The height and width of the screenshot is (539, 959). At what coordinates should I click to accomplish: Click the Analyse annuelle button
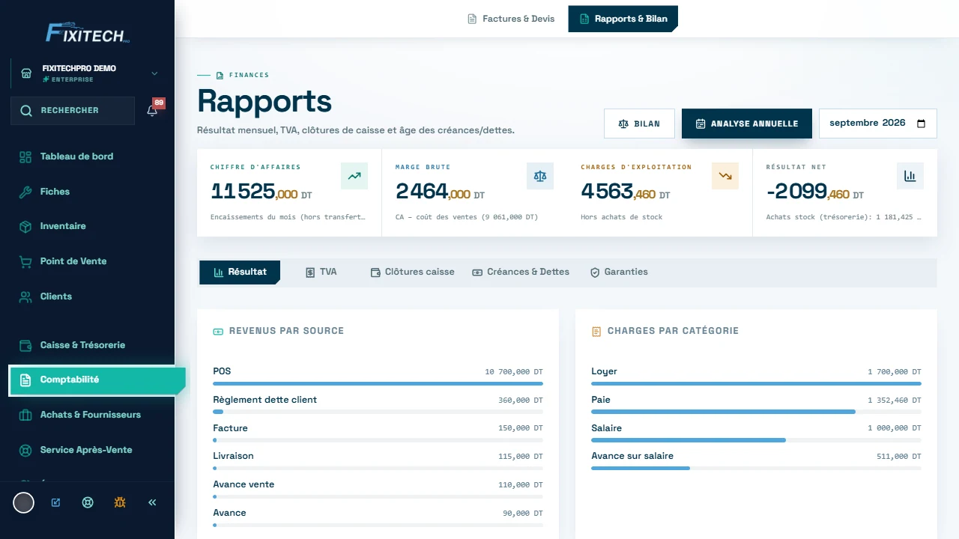[x=747, y=124]
